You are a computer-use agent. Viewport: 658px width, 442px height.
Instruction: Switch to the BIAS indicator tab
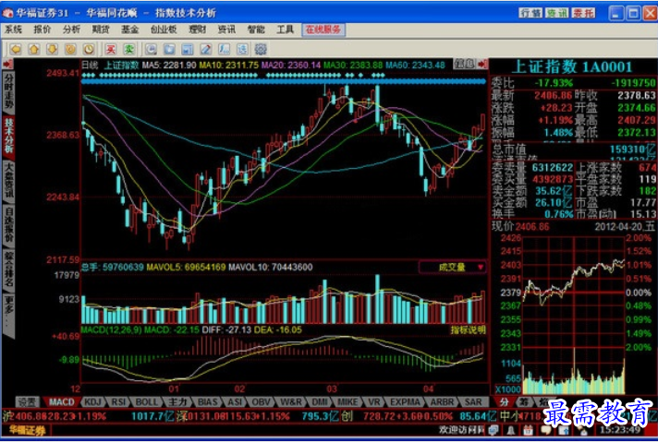click(208, 401)
